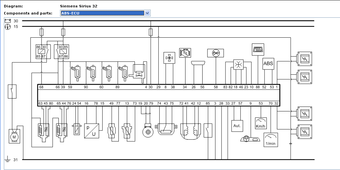The width and height of the screenshot is (340, 170).
Task: Click ECU pin number 68
Action: [x=41, y=87]
